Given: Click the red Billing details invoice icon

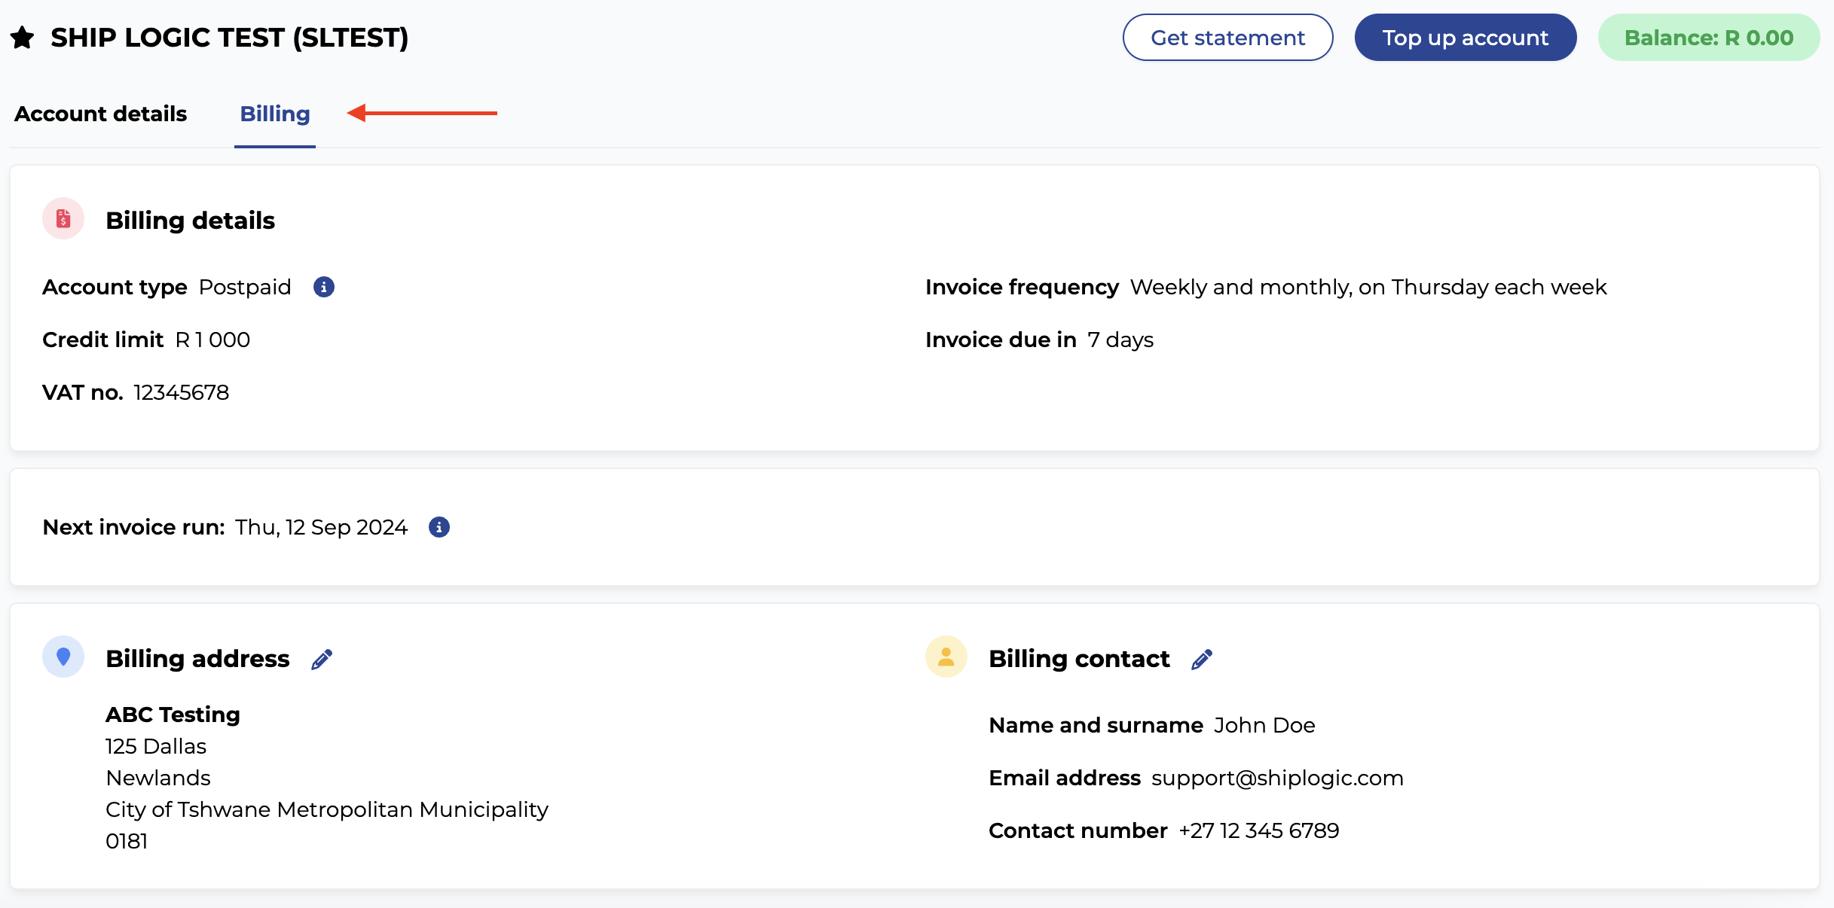Looking at the screenshot, I should pos(63,219).
